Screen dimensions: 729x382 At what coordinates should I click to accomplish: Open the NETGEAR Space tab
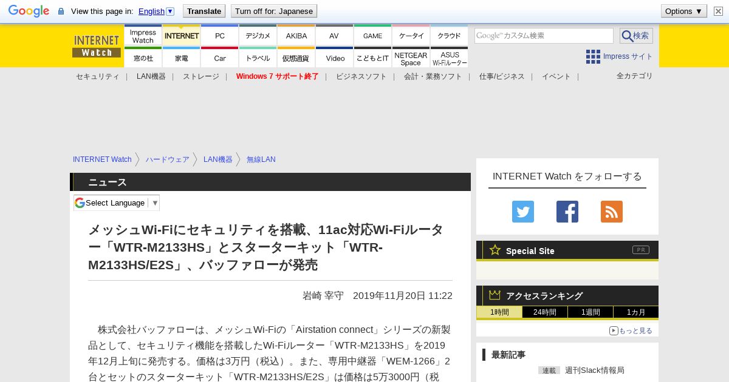coord(411,58)
